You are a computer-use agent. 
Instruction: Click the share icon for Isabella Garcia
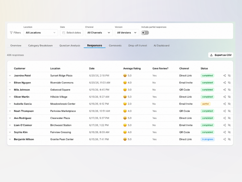click(x=224, y=104)
